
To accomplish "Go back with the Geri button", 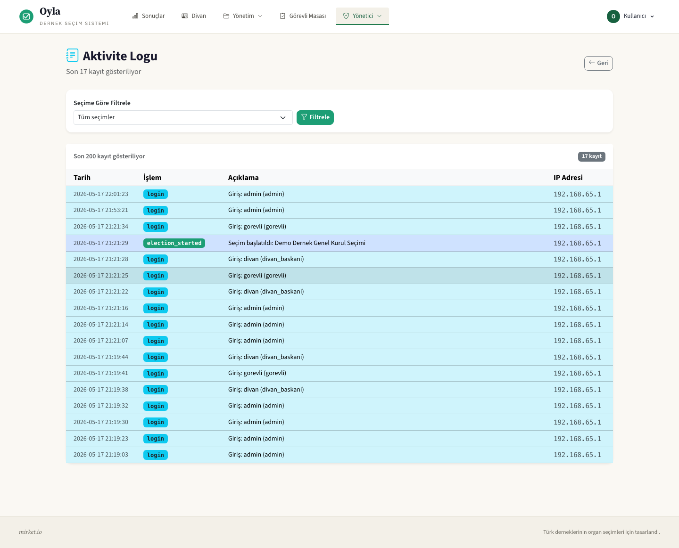I will 598,63.
